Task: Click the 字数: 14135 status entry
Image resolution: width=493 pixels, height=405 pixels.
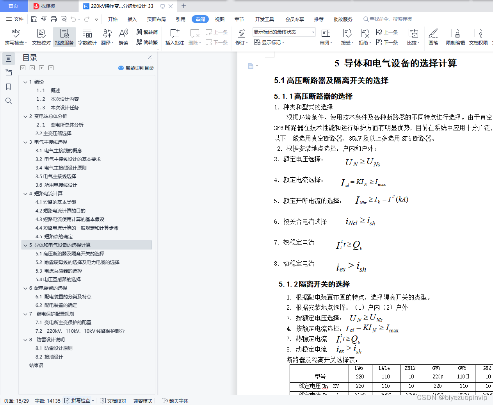Action: [48, 401]
